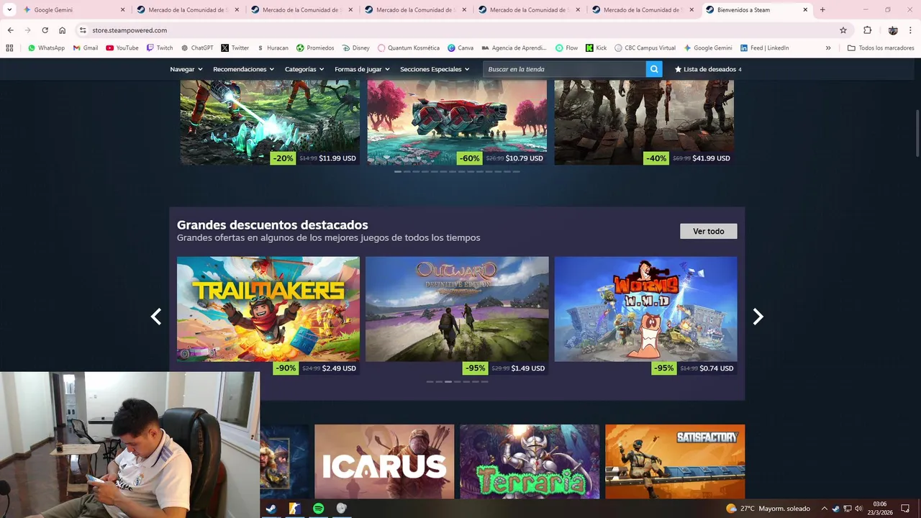Image resolution: width=921 pixels, height=518 pixels.
Task: Select the first dot of discounts carousel pager
Action: click(x=430, y=381)
